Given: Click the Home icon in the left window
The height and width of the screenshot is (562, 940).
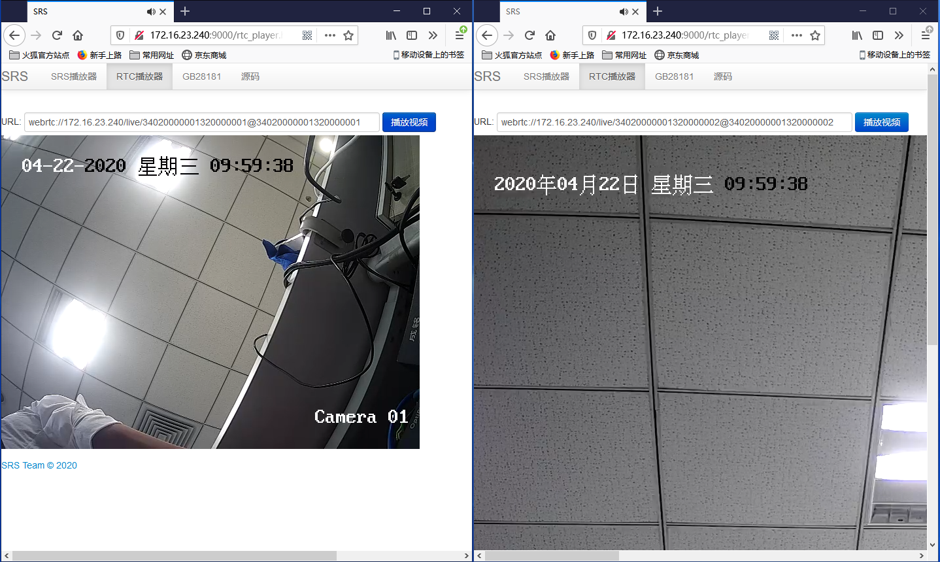Looking at the screenshot, I should [78, 35].
